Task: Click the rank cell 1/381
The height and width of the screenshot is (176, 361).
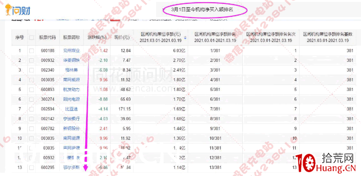Action: (x=215, y=51)
